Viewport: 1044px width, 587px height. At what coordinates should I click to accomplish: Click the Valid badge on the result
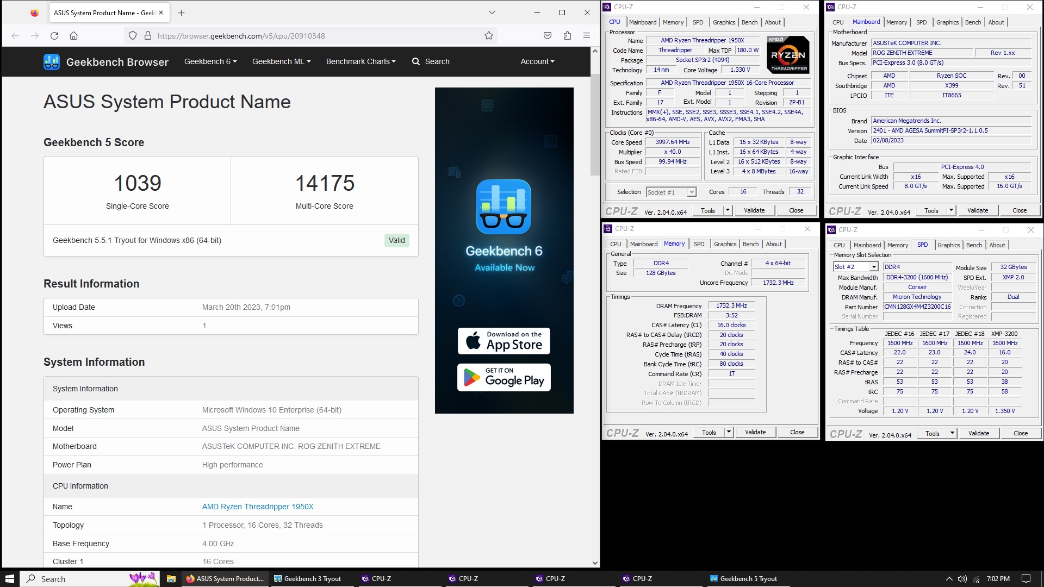click(396, 240)
